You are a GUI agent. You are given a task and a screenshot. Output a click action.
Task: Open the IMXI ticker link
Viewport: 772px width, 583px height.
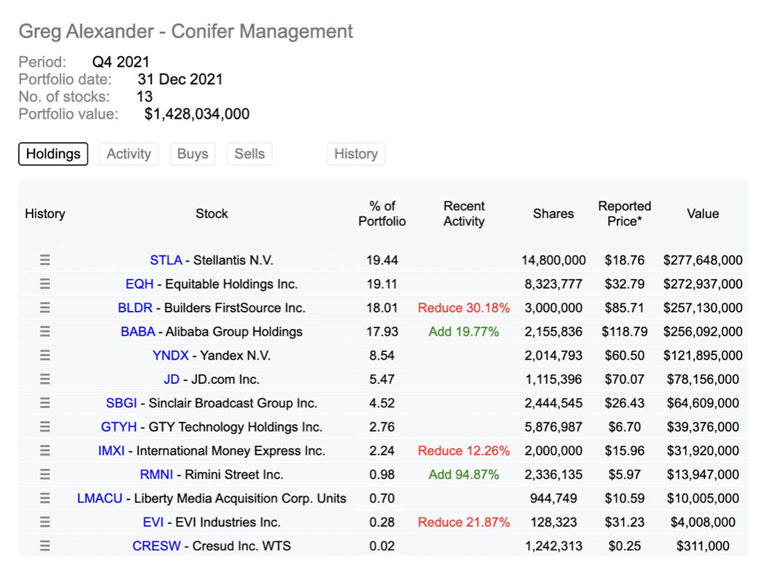click(x=111, y=450)
